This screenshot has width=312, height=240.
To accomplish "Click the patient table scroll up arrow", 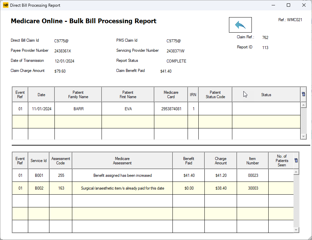I will click(x=304, y=105).
